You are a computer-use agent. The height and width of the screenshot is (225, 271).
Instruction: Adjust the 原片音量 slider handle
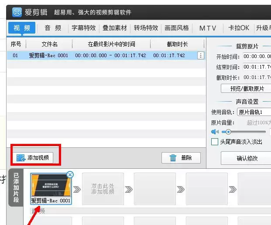tap(228, 132)
